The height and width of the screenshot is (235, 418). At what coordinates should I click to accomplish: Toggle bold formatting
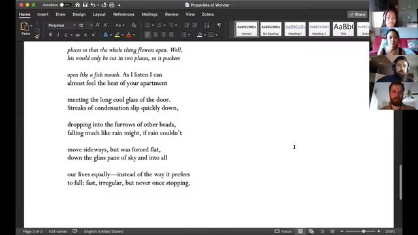[50, 35]
